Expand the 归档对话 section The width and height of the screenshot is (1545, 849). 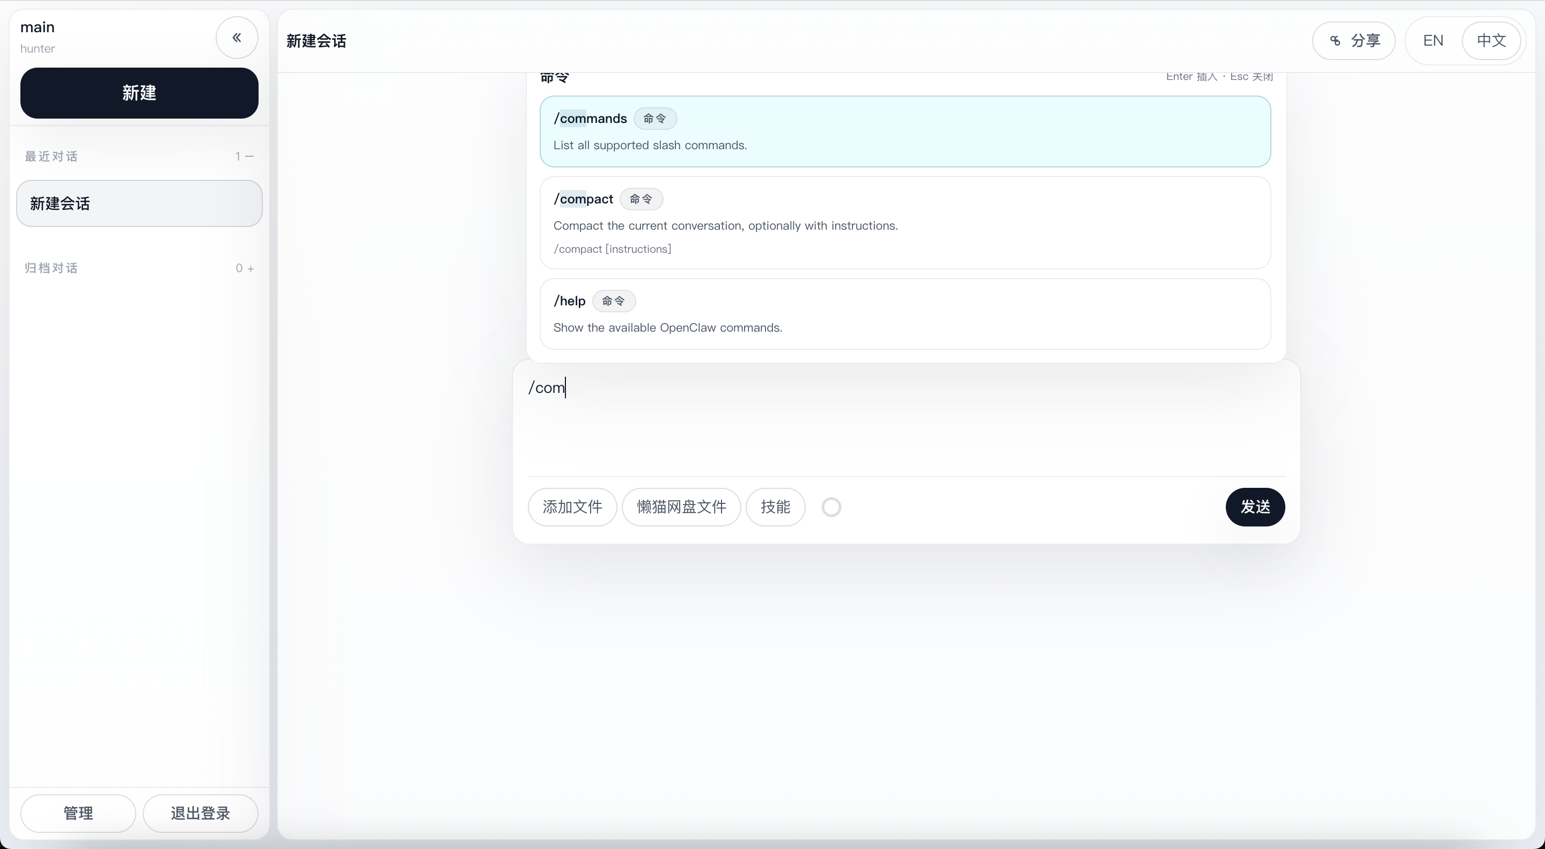pyautogui.click(x=251, y=269)
